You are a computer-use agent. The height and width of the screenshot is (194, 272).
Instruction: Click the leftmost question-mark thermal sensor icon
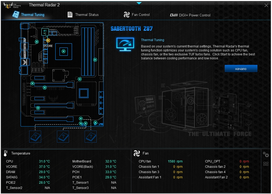pos(35,136)
